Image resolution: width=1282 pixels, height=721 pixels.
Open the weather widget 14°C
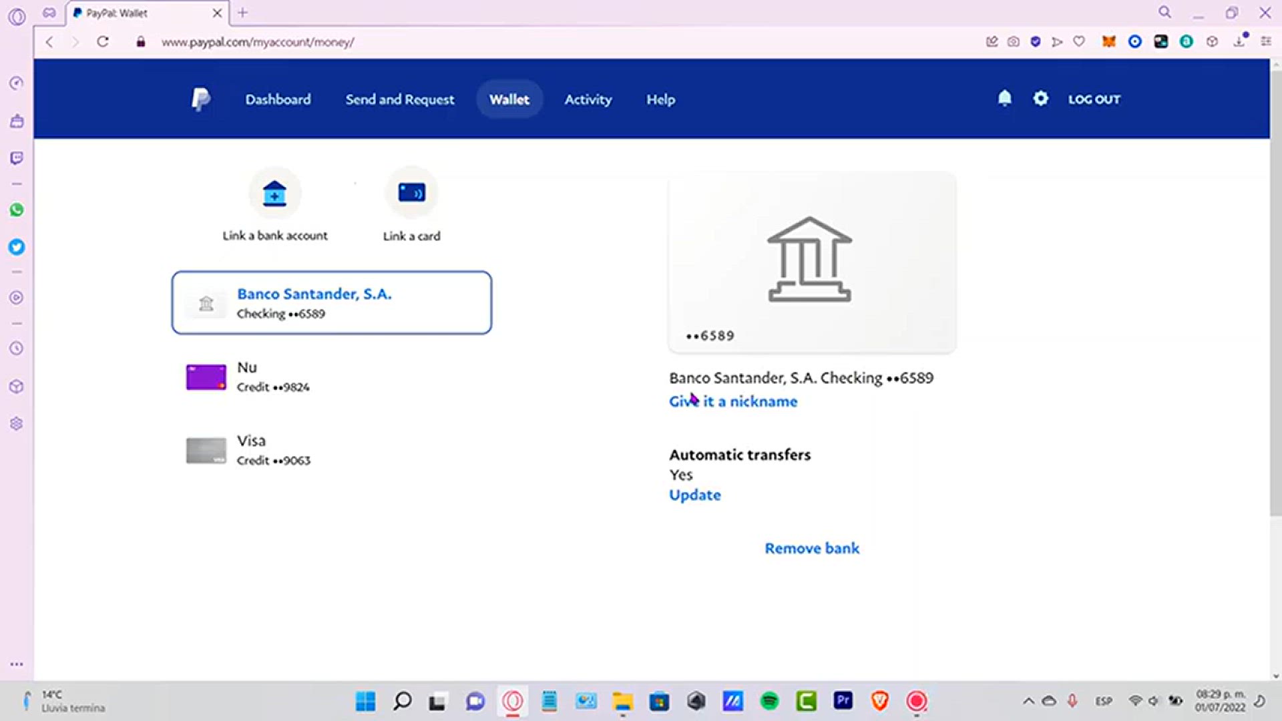tap(63, 701)
